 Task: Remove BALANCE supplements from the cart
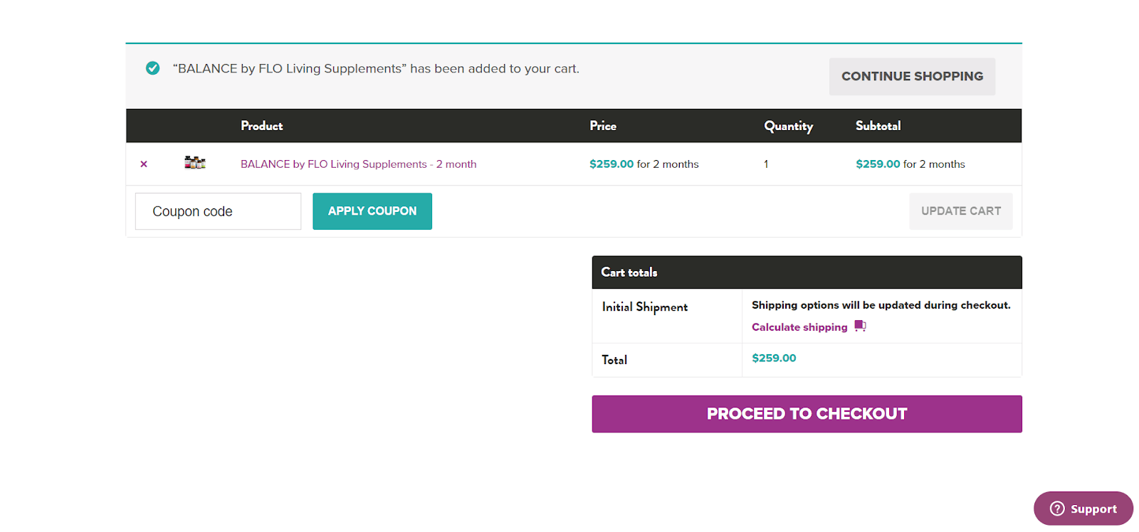(144, 164)
